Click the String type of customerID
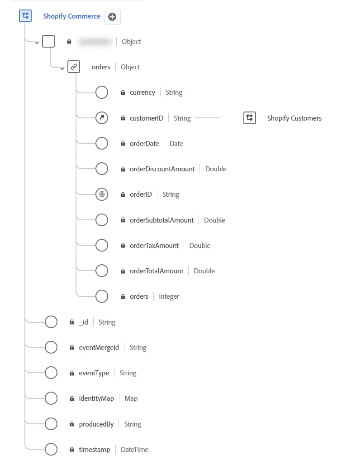 (182, 118)
